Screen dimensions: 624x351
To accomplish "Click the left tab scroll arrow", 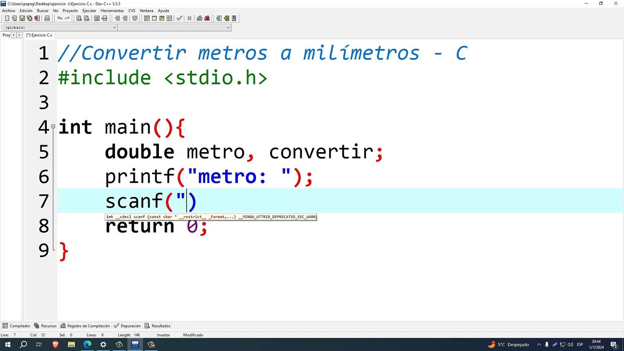I will tap(14, 35).
